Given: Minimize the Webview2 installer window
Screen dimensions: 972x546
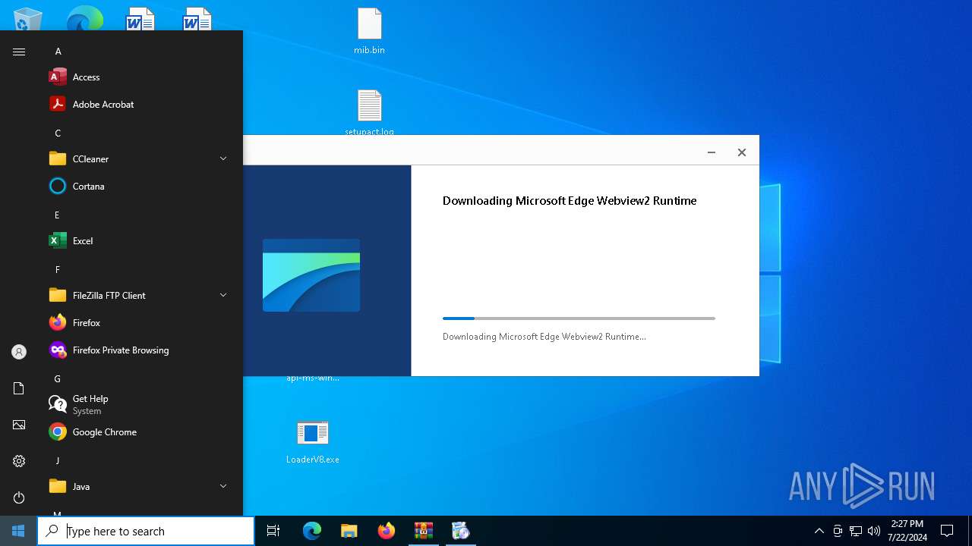Looking at the screenshot, I should [x=712, y=152].
